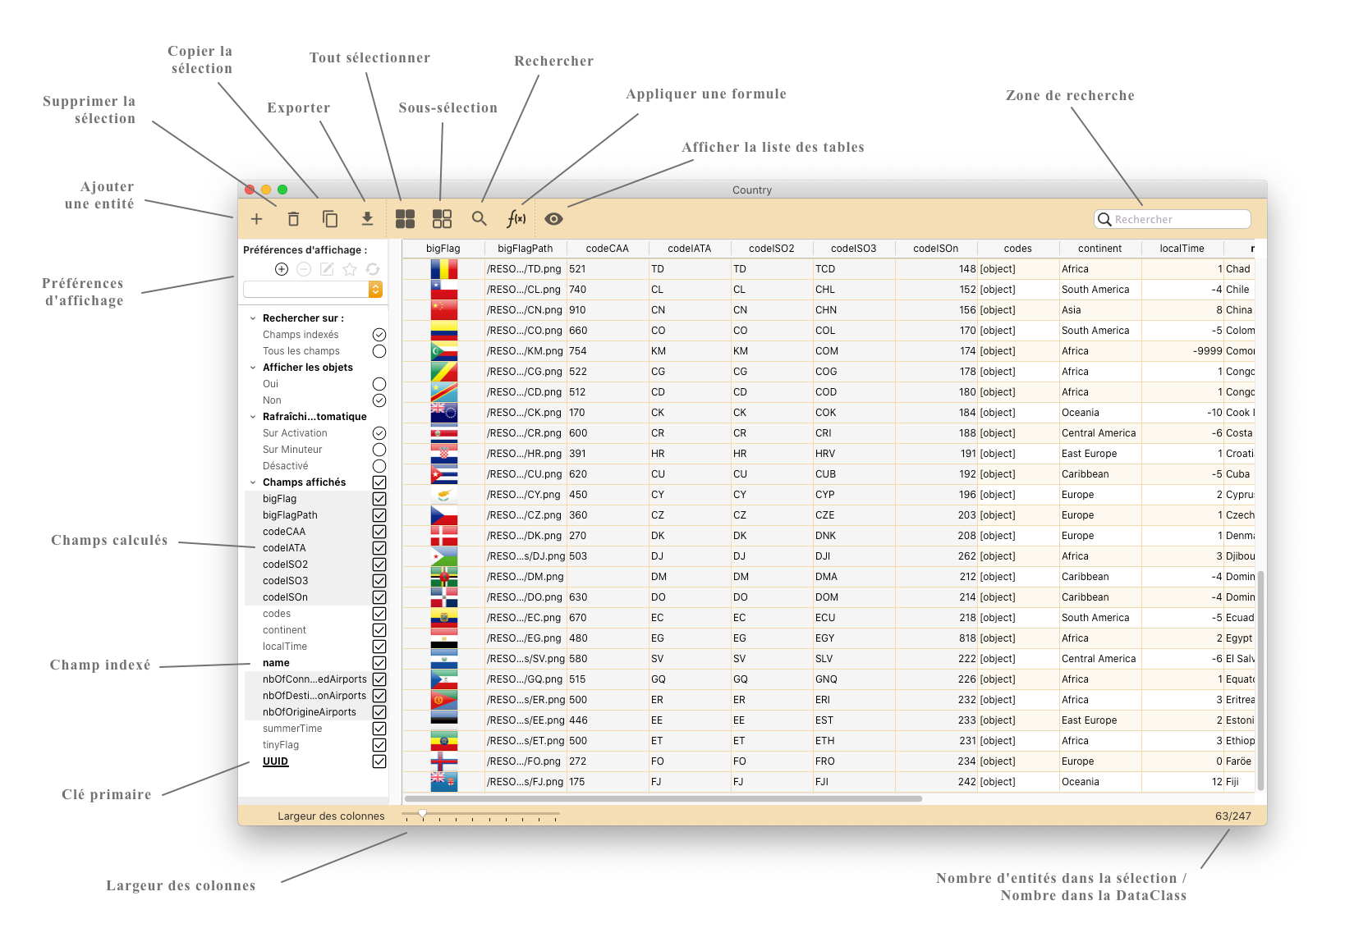Click the sub-selection grid icon
This screenshot has width=1354, height=928.
point(442,219)
